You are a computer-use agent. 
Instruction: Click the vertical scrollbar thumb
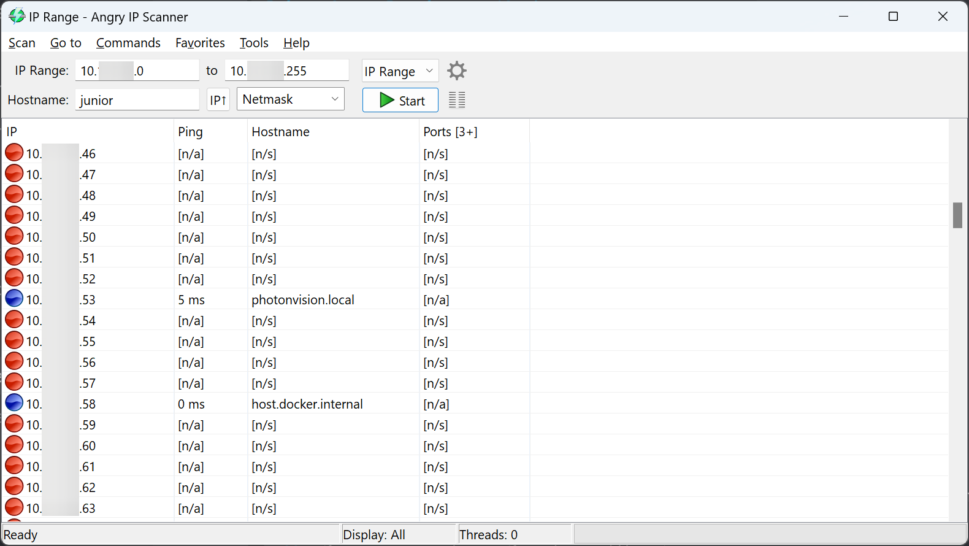coord(957,215)
